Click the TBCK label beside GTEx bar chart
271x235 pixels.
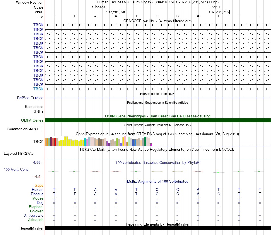coord(38,142)
